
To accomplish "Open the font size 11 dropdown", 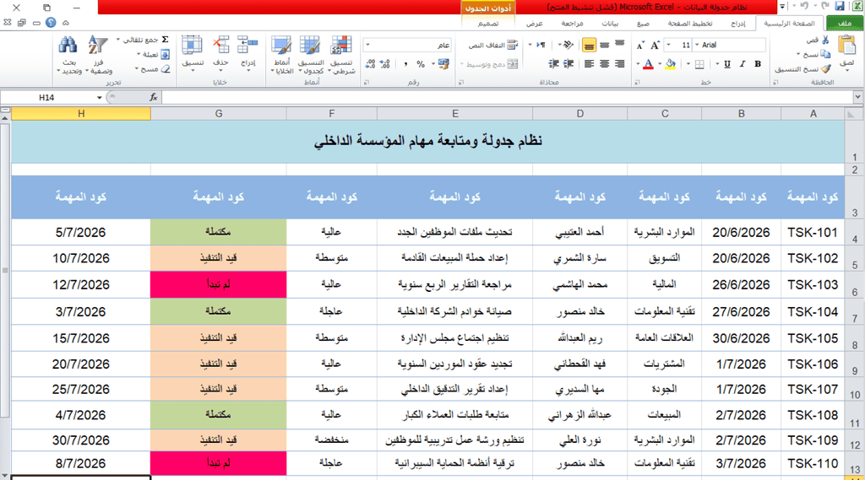I will coord(669,46).
